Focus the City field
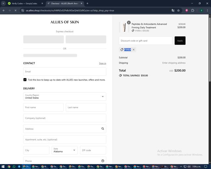Screen dimensions: 211x169 (x=36, y=150)
